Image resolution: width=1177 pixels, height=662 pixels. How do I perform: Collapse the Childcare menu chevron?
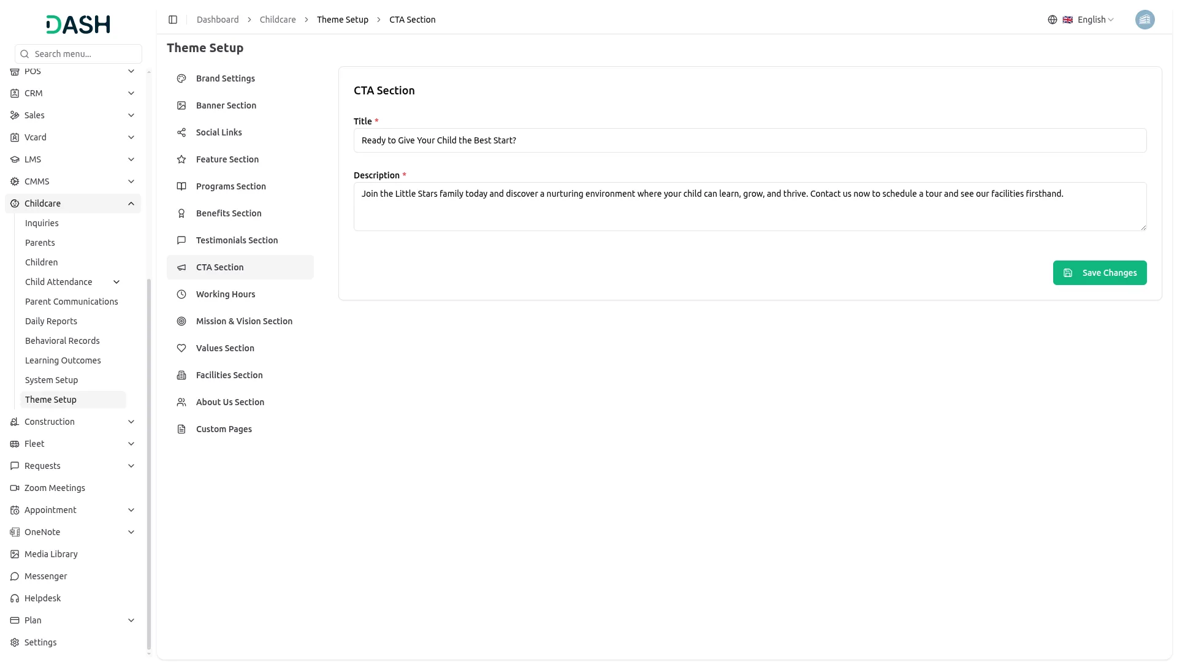(131, 204)
